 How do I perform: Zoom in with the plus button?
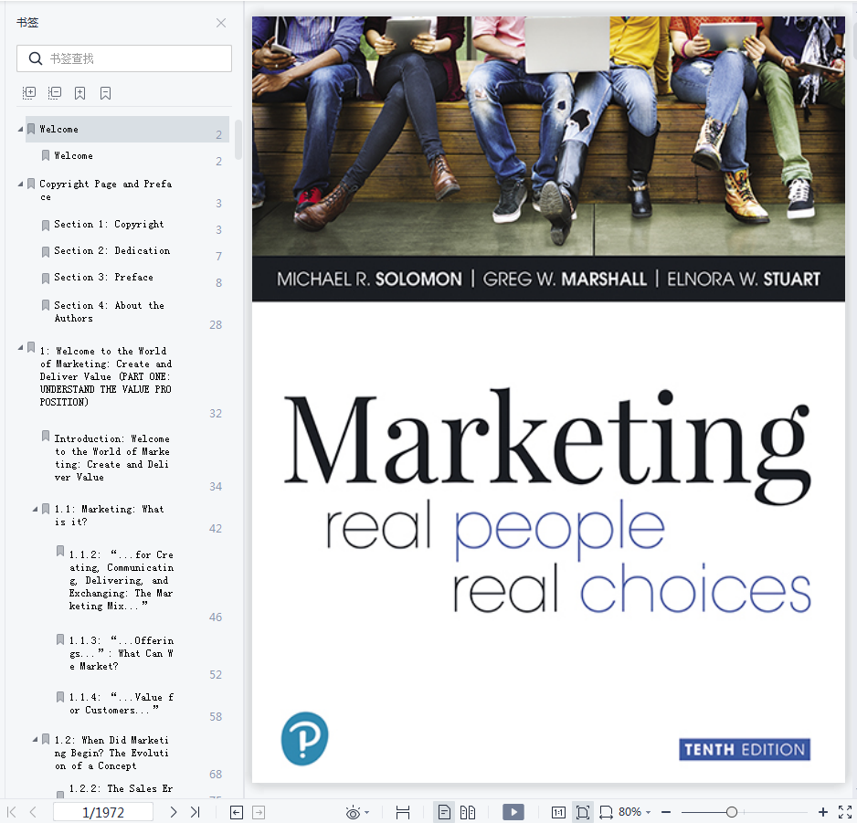(822, 813)
